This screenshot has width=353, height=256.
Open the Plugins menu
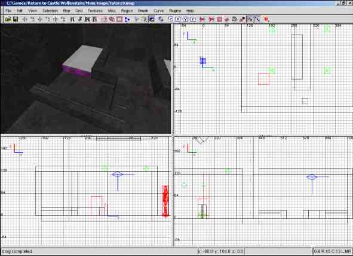click(175, 11)
